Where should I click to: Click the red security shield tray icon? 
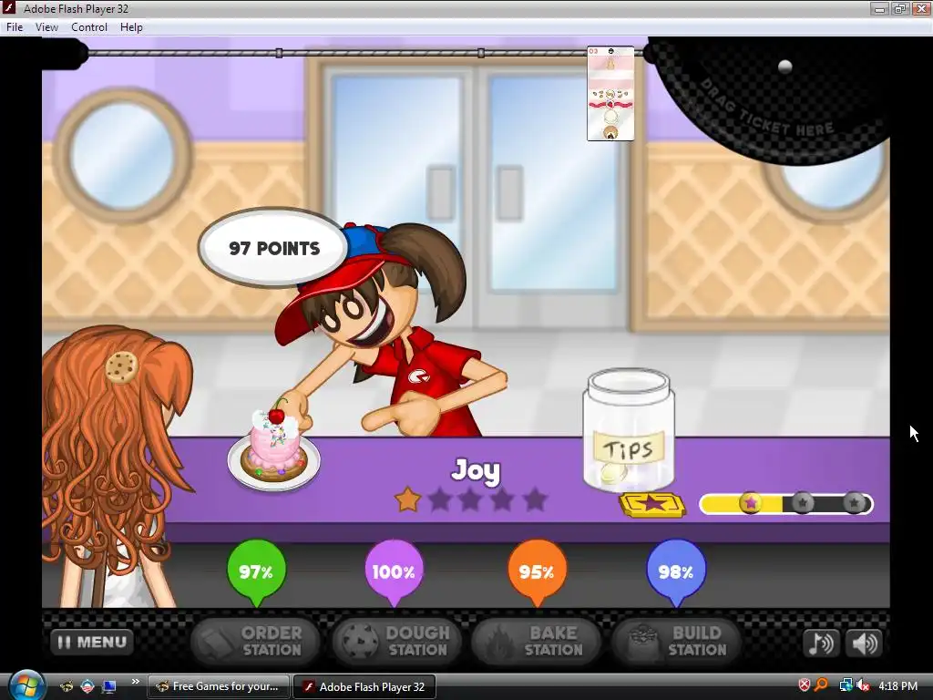tap(805, 685)
